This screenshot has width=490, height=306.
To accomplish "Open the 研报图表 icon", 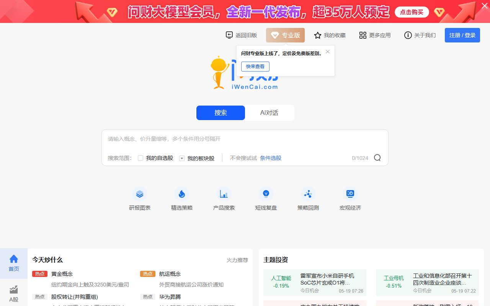I will (x=140, y=194).
